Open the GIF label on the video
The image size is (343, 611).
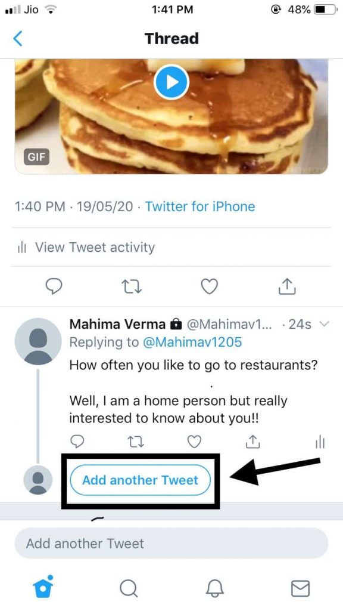click(36, 157)
